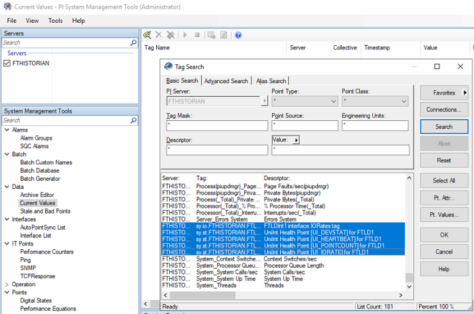
Task: Select Archive Editor in the Data tree
Action: [37, 195]
